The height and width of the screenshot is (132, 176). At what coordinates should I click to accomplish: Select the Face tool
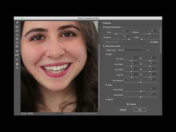[17, 60]
